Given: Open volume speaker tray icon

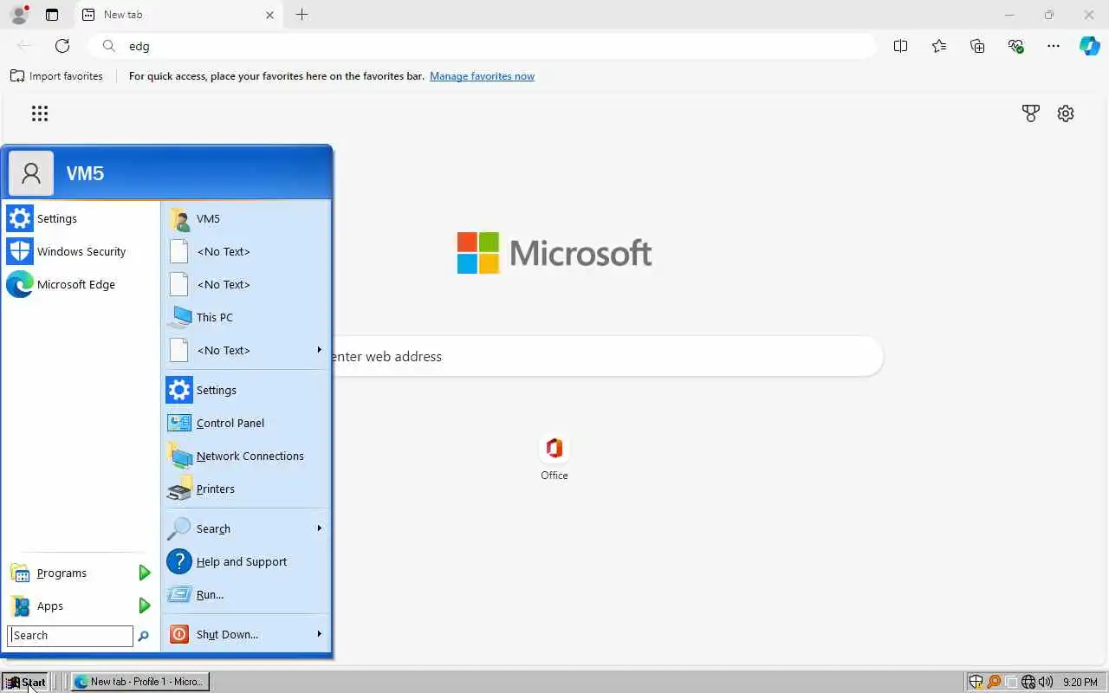Looking at the screenshot, I should click(1046, 682).
